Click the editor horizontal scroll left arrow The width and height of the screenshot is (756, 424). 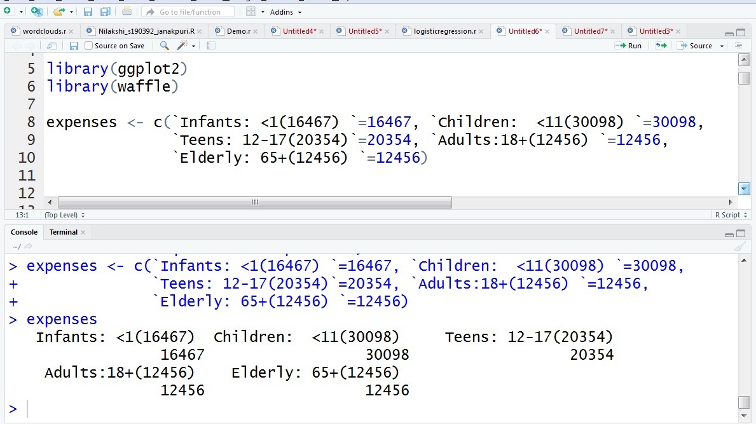point(50,202)
